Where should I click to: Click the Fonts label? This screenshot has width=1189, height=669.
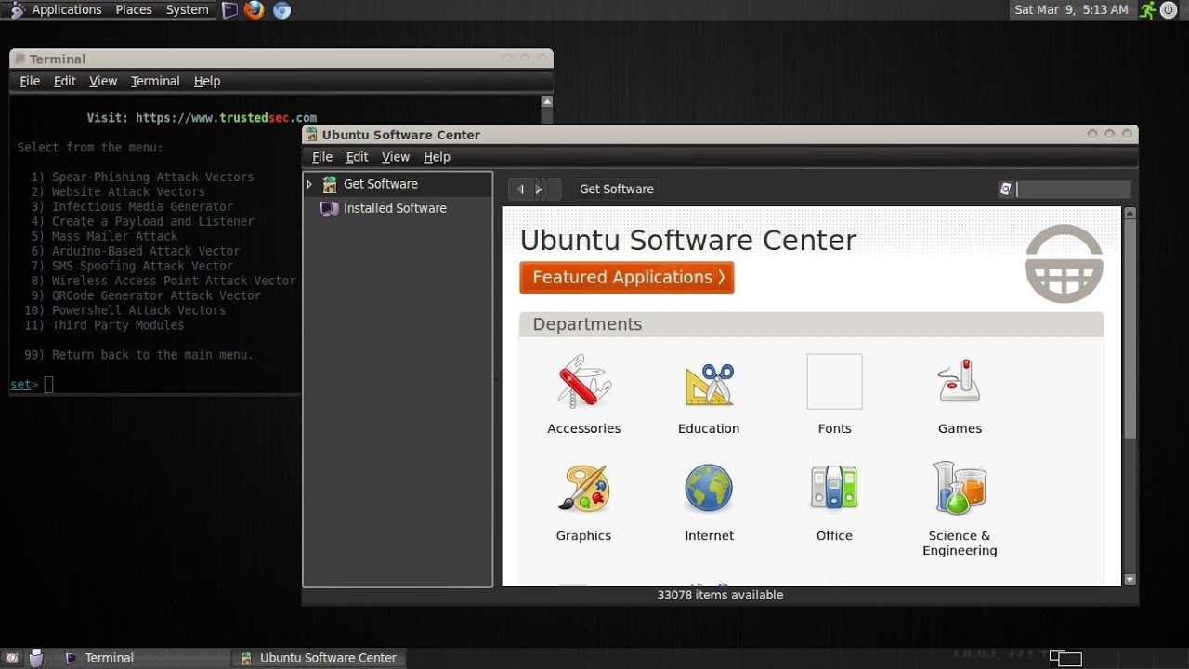pos(834,428)
